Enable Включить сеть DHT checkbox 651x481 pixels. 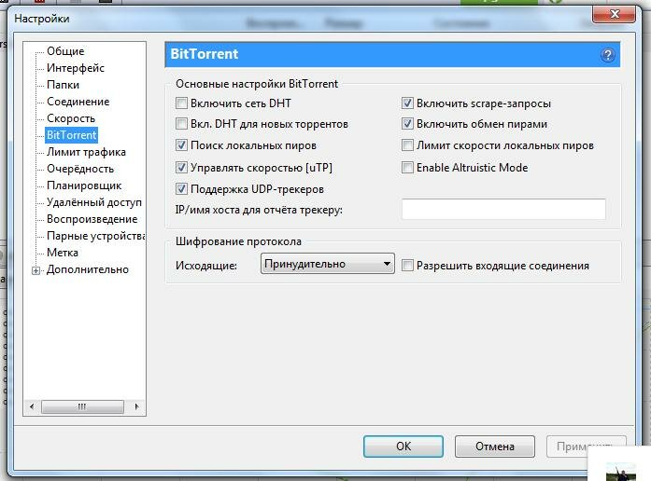tap(181, 103)
